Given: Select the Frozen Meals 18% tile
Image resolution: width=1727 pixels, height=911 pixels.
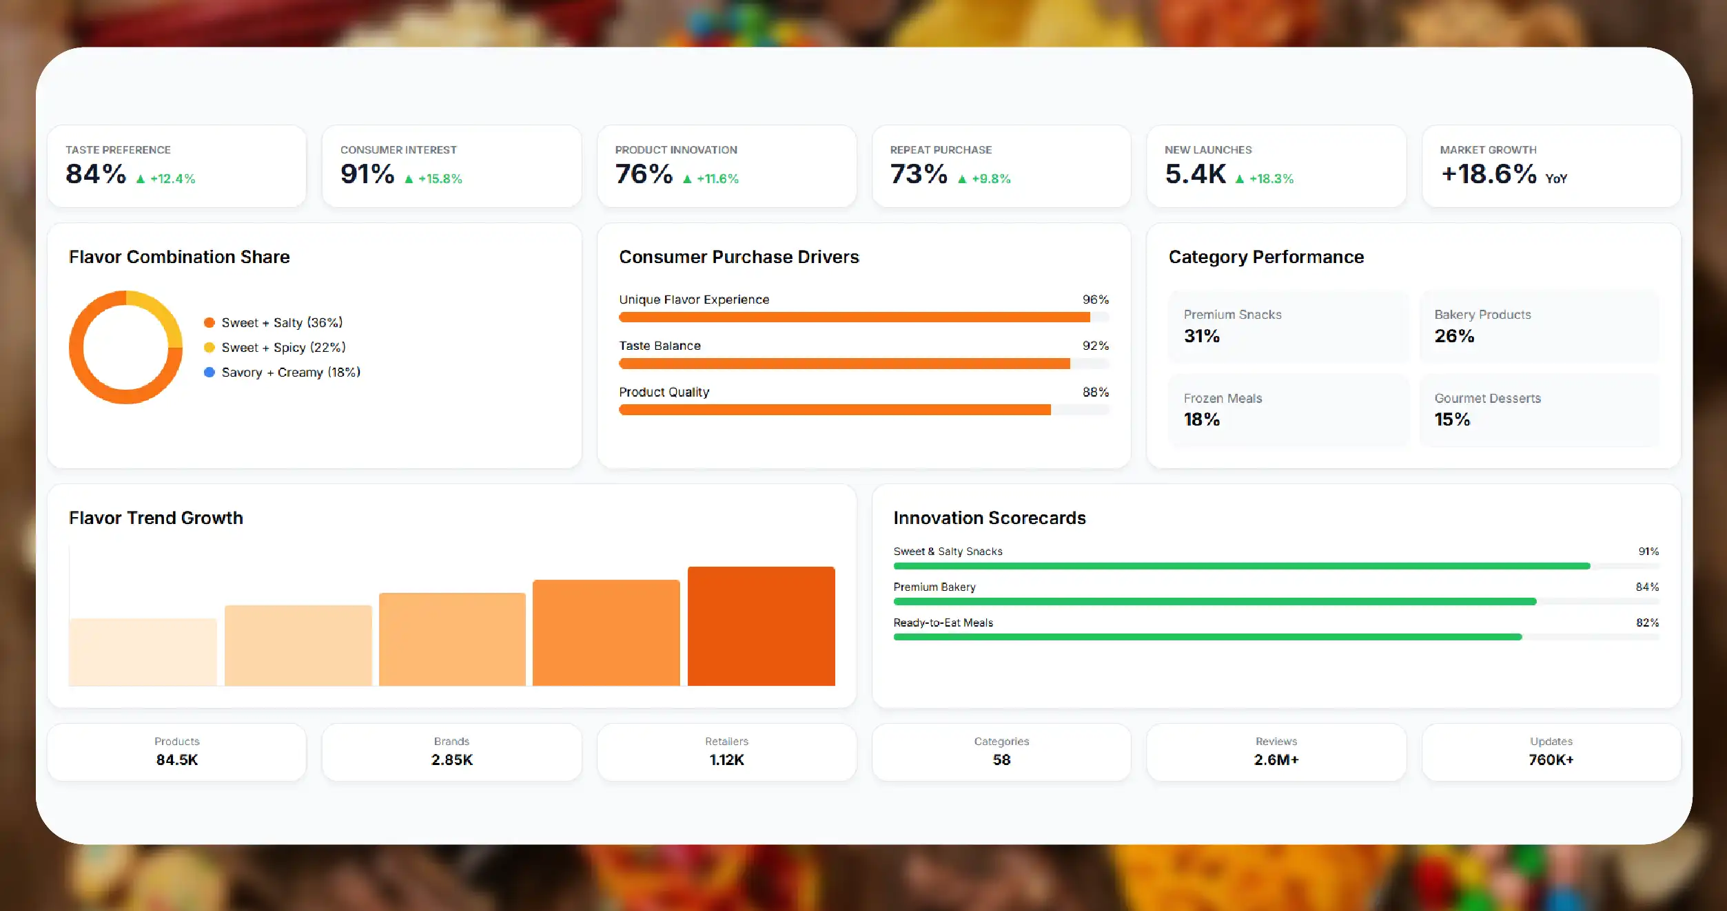Looking at the screenshot, I should pyautogui.click(x=1289, y=410).
